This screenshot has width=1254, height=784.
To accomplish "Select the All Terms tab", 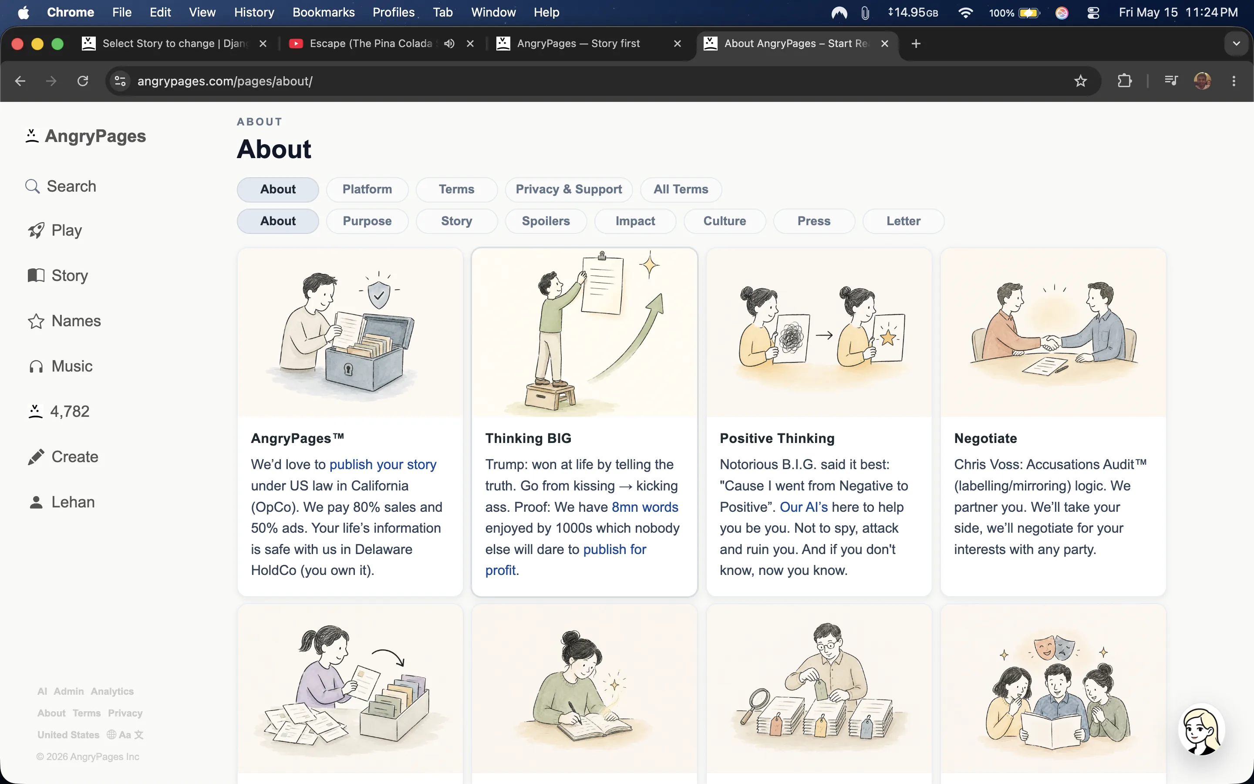I will pos(681,189).
